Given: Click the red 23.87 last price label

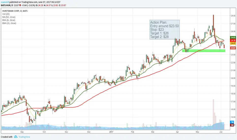Looking at the screenshot, I should tap(233, 48).
